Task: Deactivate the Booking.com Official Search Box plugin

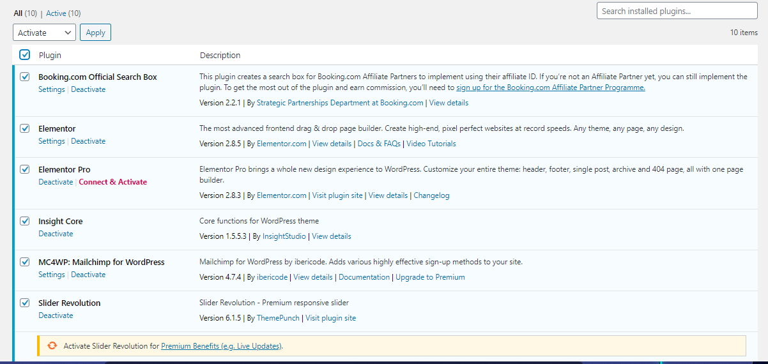Action: 88,89
